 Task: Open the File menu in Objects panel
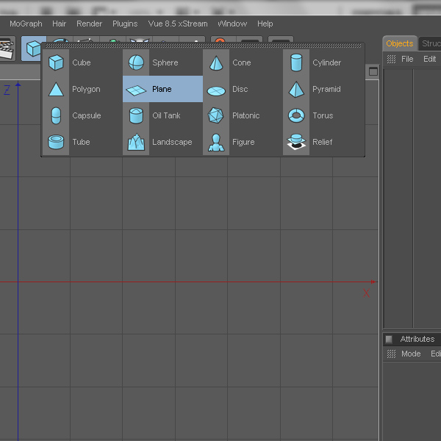[x=407, y=59]
